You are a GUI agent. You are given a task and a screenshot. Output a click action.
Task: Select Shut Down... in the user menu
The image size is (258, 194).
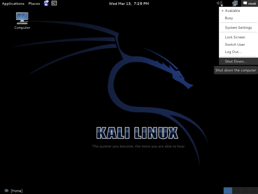pos(238,61)
